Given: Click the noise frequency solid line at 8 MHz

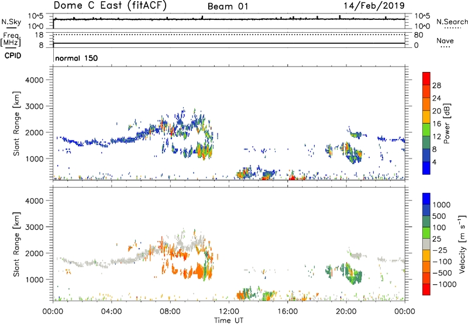Looking at the screenshot, I should pos(229,43).
